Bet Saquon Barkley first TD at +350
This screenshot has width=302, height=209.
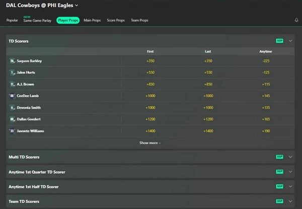(x=150, y=61)
